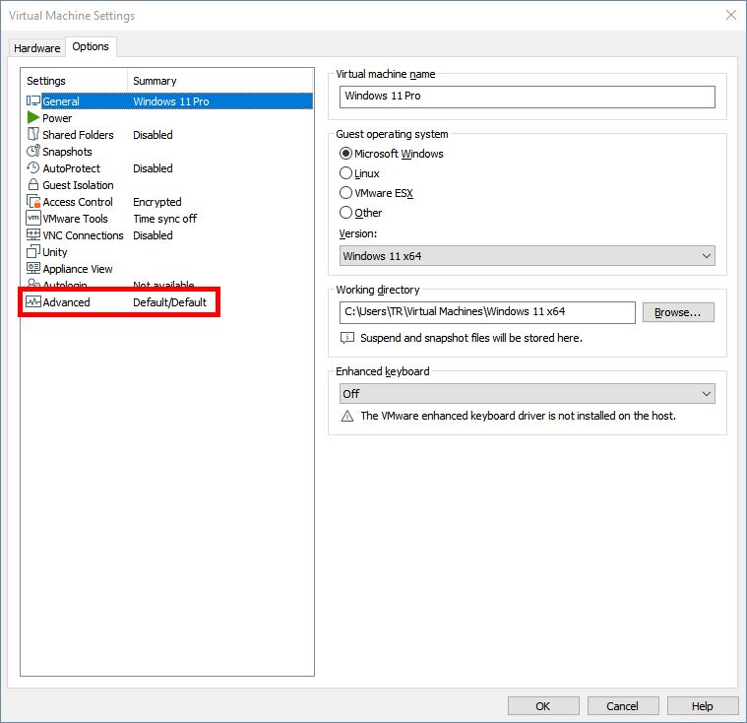Click the Shared Folders icon
Viewport: 747px width, 723px height.
(x=33, y=135)
